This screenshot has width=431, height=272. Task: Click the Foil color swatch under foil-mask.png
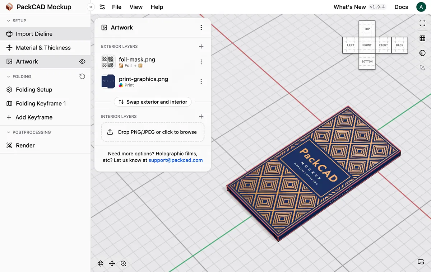[121, 66]
